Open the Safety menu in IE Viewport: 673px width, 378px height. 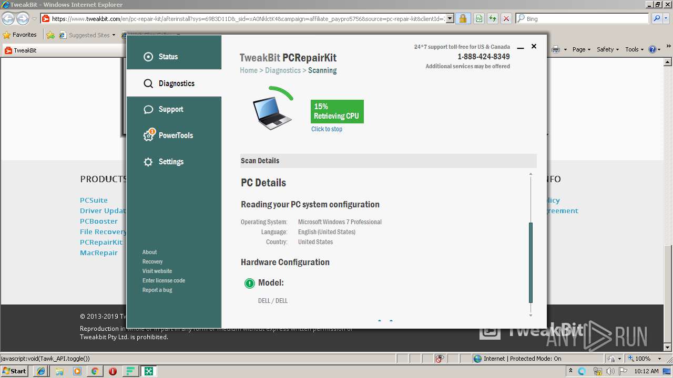608,49
